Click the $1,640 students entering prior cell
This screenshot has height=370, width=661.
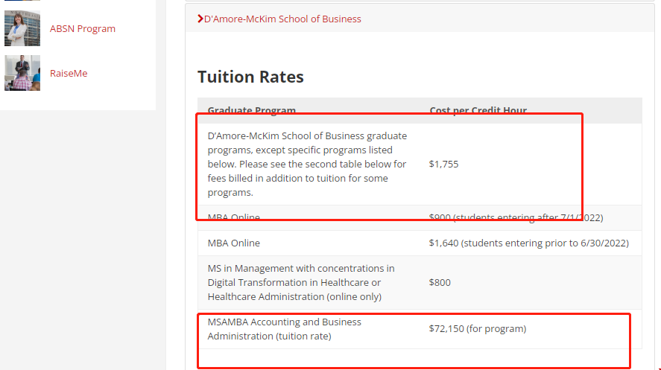(528, 243)
